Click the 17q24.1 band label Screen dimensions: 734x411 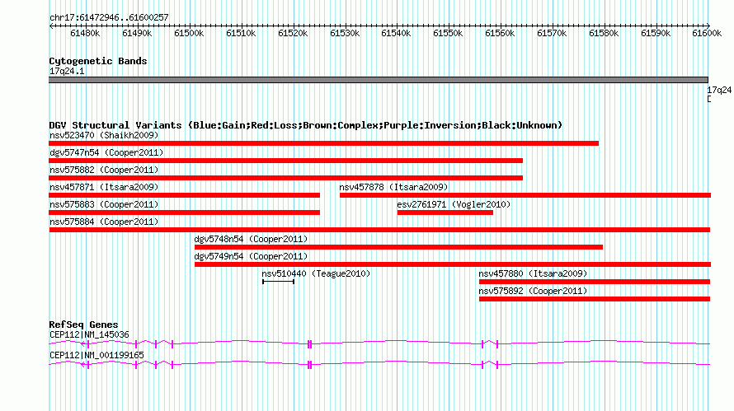[67, 71]
